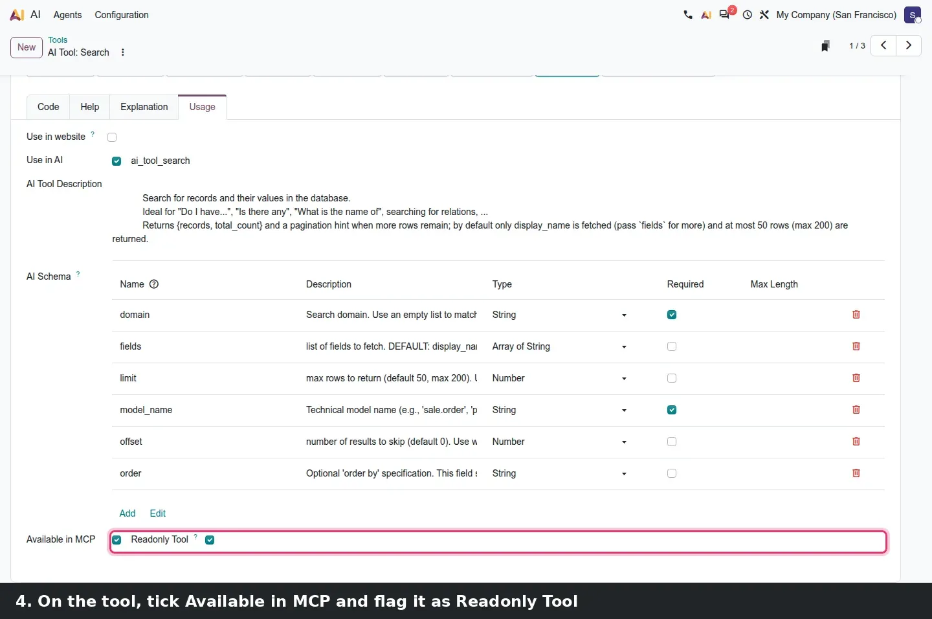Uncheck Required for model_name
932x619 pixels.
pyautogui.click(x=672, y=410)
